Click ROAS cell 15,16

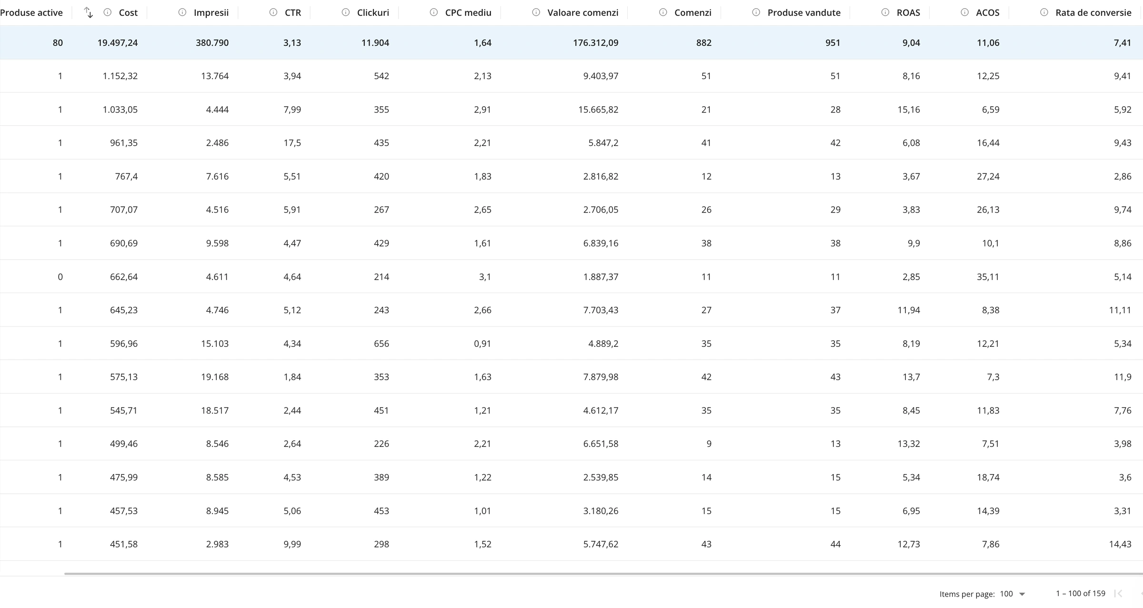click(x=909, y=110)
